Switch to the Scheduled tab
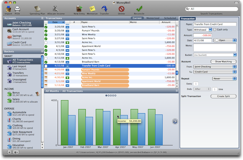243x160 pixels. pos(170,18)
